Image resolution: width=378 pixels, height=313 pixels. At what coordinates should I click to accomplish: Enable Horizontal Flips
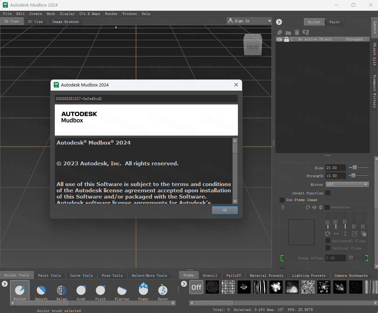tap(328, 241)
